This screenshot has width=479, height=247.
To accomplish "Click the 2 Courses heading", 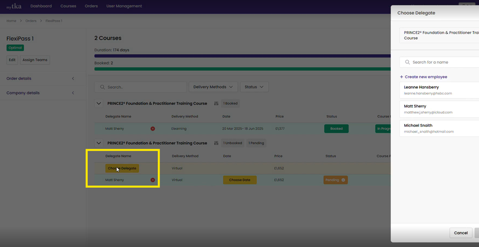I will coord(108,38).
